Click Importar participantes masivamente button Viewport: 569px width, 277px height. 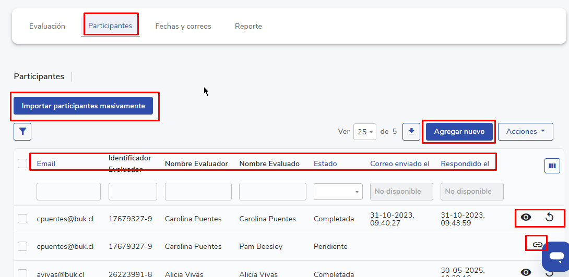coord(84,106)
